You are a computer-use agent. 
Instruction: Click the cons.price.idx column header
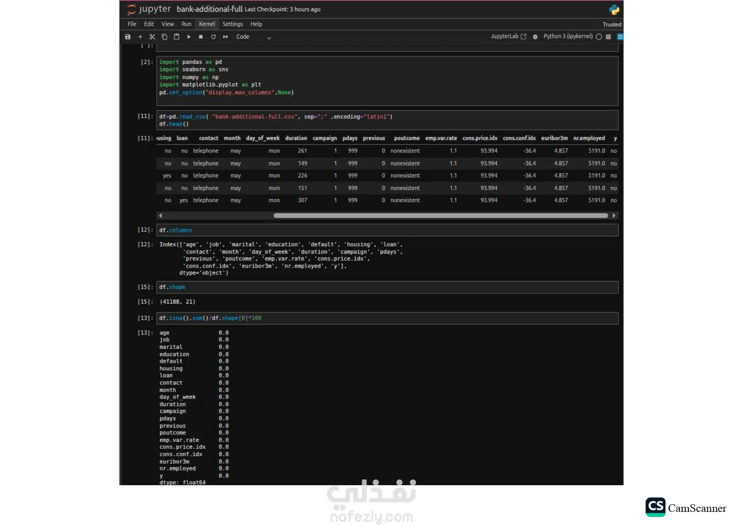point(480,138)
